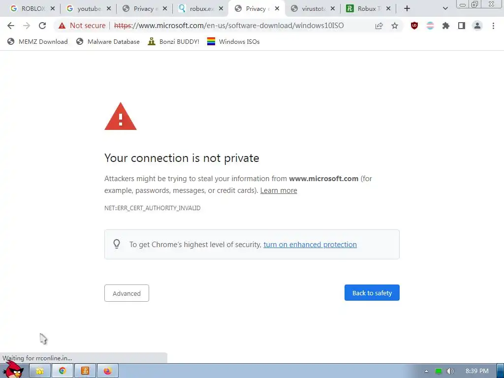The image size is (504, 378).
Task: Open the Windows ISOs bookmark
Action: pyautogui.click(x=233, y=41)
